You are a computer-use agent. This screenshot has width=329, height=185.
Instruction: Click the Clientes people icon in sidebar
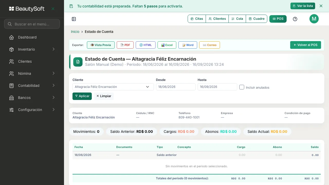tap(12, 62)
